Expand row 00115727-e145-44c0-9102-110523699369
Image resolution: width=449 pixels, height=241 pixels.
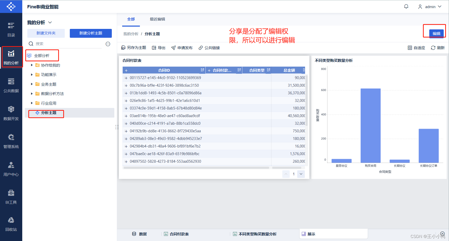point(126,78)
